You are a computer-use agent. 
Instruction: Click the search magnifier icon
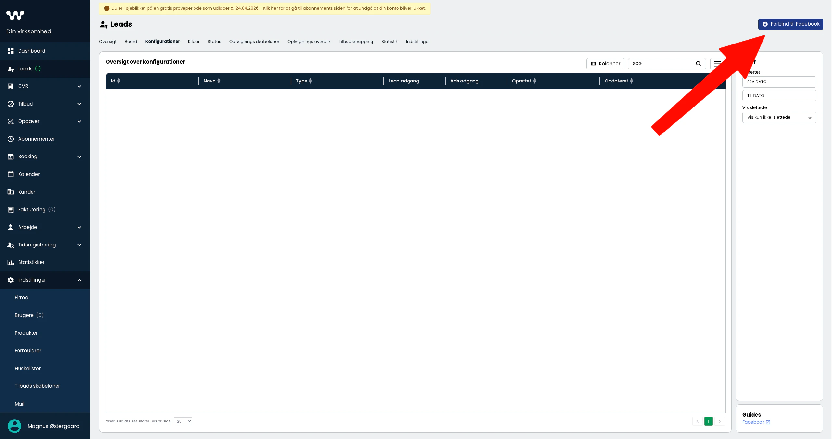698,64
